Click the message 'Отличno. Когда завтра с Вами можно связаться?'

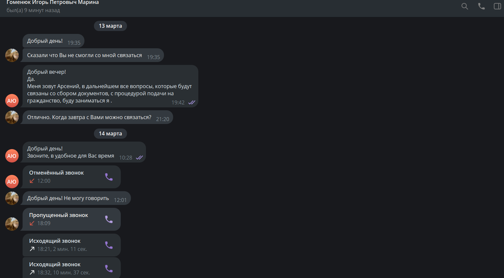click(98, 117)
